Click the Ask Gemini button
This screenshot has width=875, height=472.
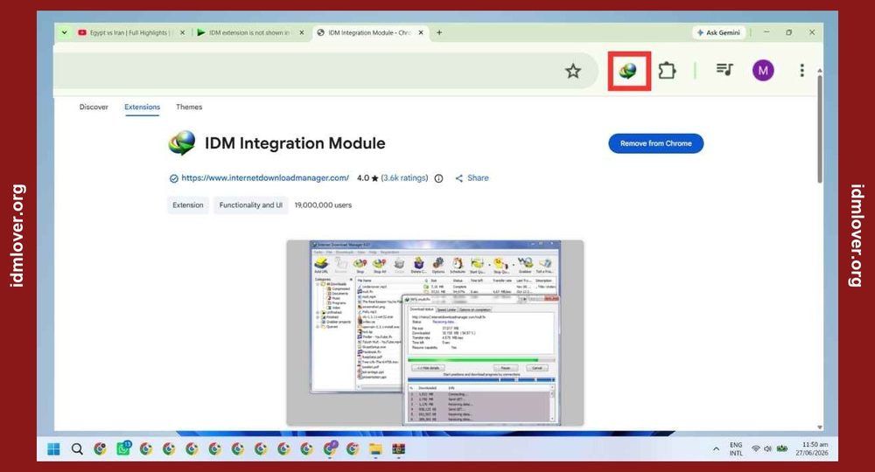(718, 32)
